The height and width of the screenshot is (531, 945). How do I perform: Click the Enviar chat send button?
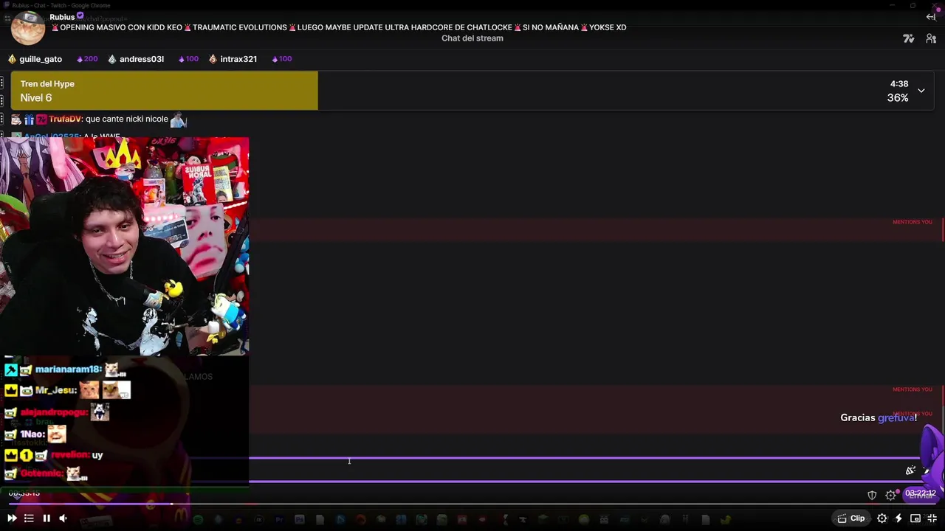pos(921,496)
